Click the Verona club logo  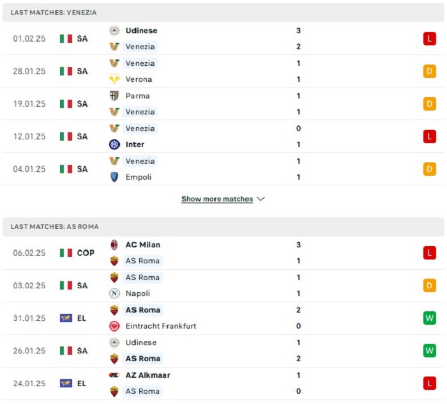click(x=114, y=79)
